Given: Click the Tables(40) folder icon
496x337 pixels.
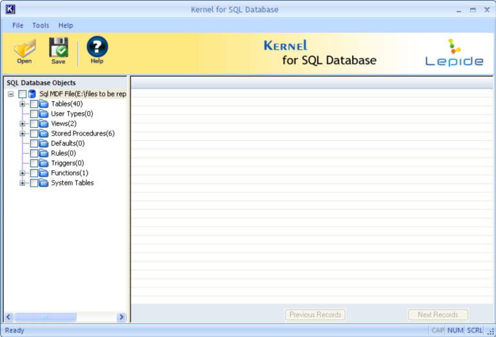Looking at the screenshot, I should pyautogui.click(x=44, y=104).
